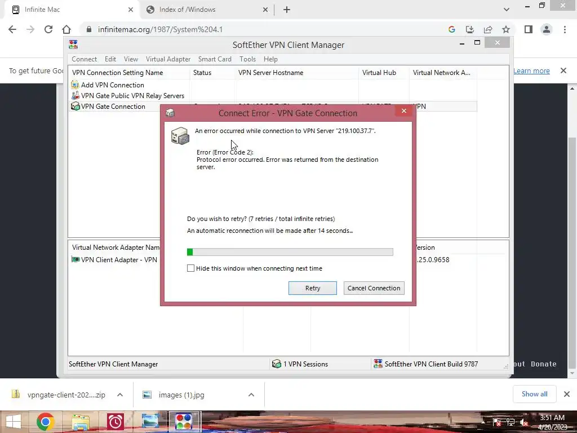The image size is (577, 433).
Task: Go to browser home page
Action: pyautogui.click(x=66, y=29)
